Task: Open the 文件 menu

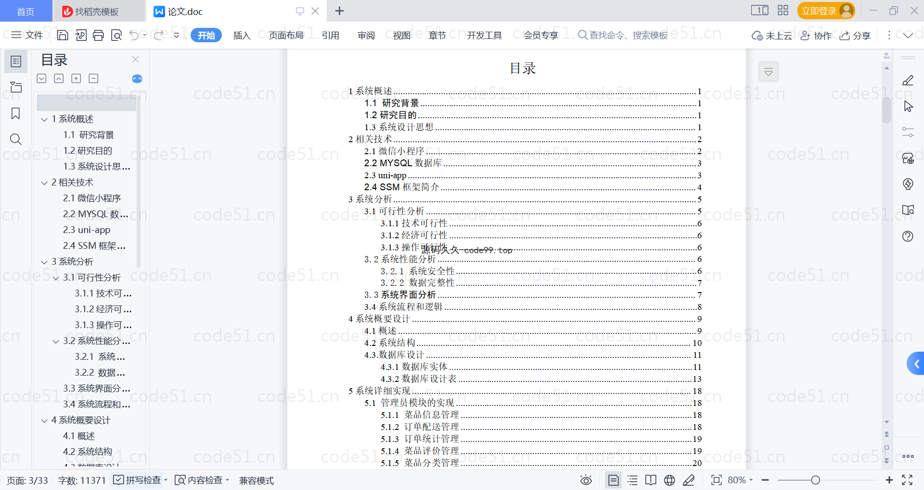Action: pyautogui.click(x=27, y=35)
